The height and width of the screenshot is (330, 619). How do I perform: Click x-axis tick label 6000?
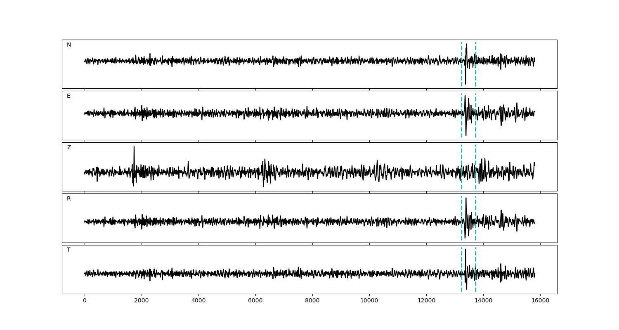pyautogui.click(x=255, y=301)
